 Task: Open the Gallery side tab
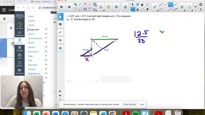pyautogui.click(x=60, y=25)
